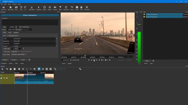Overwrite the clip with down-chevron icon
The image size is (188, 105).
(31, 69)
